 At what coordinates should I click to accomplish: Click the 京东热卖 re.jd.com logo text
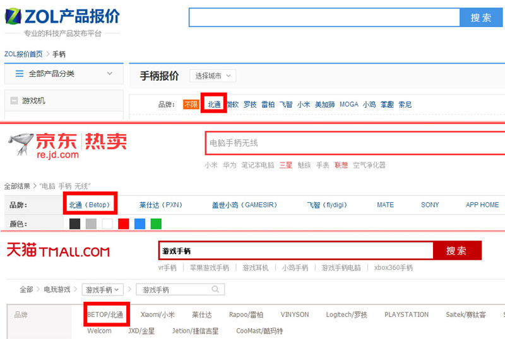tap(81, 146)
